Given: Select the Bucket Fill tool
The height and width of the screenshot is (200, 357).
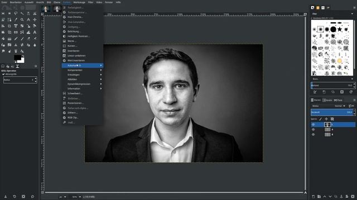Looking at the screenshot, I should 3,39.
